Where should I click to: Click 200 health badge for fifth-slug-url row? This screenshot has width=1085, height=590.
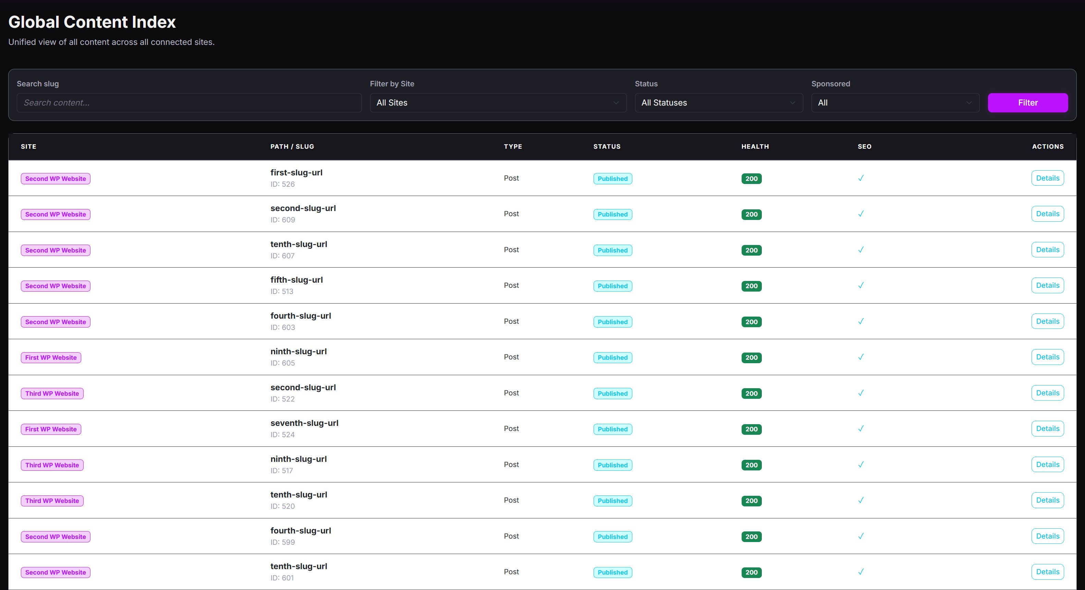click(751, 286)
